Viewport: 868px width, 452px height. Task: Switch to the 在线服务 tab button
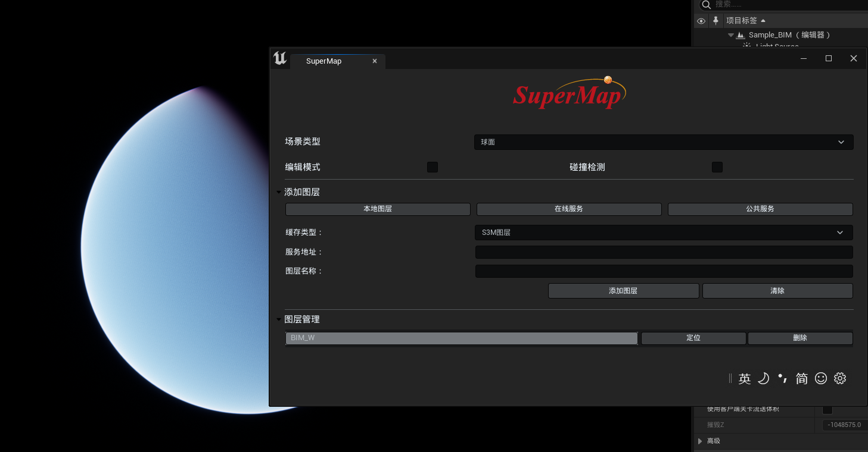click(569, 209)
